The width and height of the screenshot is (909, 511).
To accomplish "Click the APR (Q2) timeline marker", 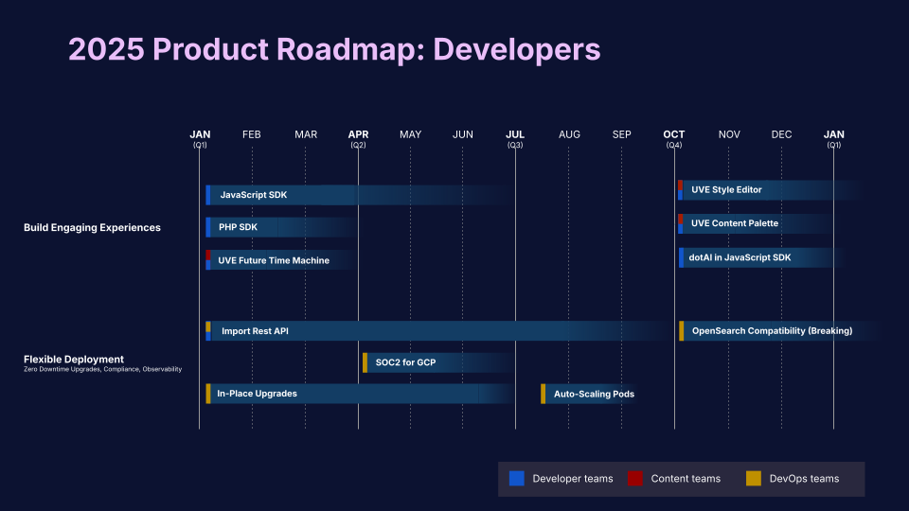I will coord(358,138).
